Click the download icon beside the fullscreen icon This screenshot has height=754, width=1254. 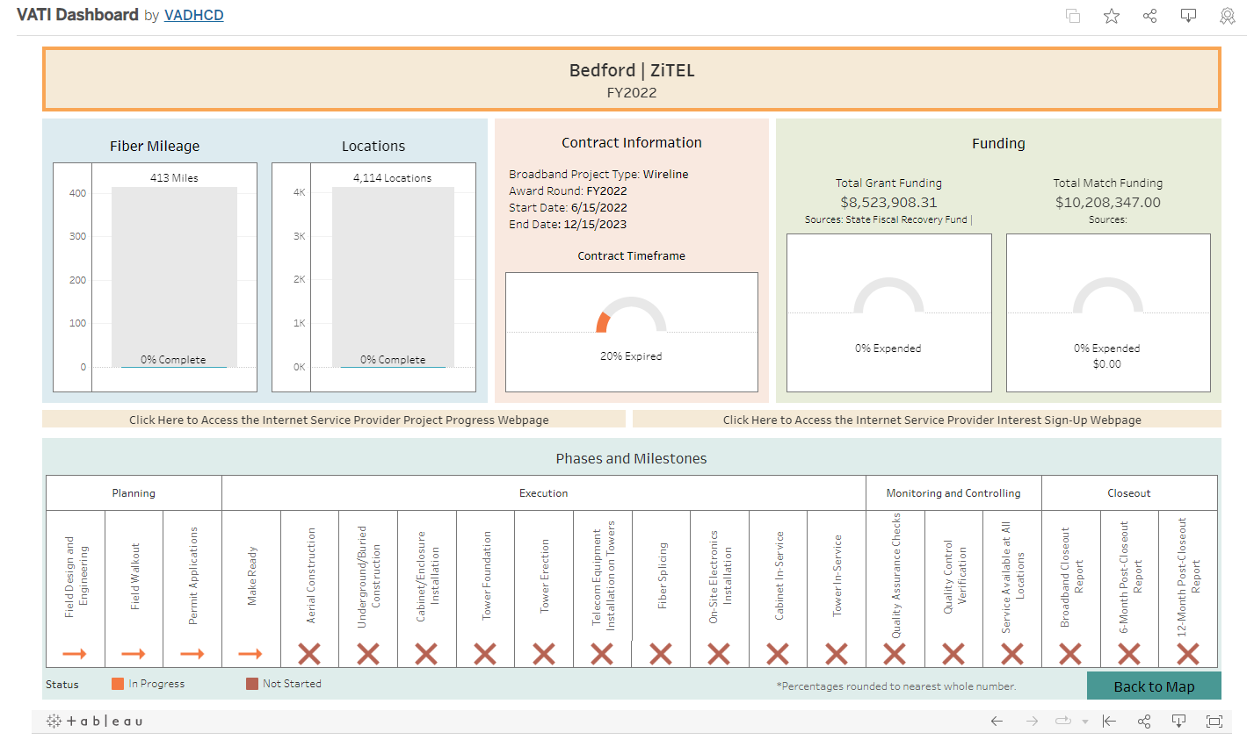[x=1179, y=721]
